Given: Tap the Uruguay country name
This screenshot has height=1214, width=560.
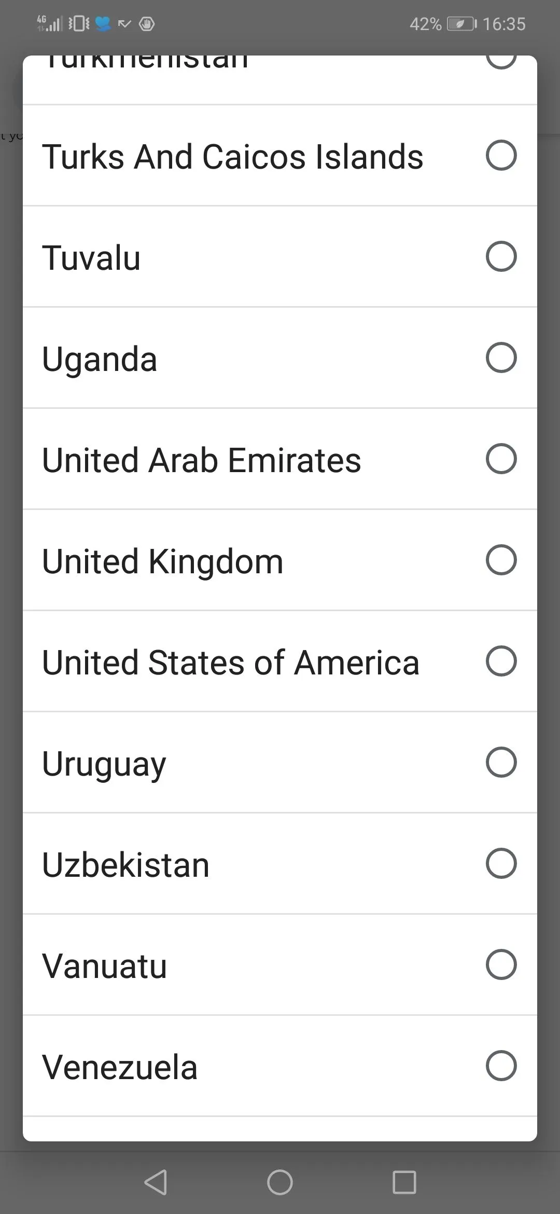Looking at the screenshot, I should 104,764.
